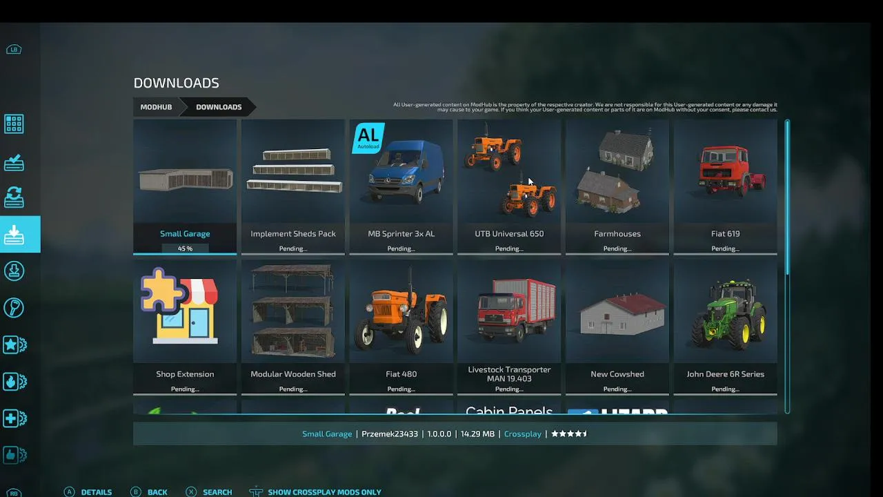The image size is (883, 497).
Task: Click Small Garage name in info bar
Action: [x=327, y=434]
